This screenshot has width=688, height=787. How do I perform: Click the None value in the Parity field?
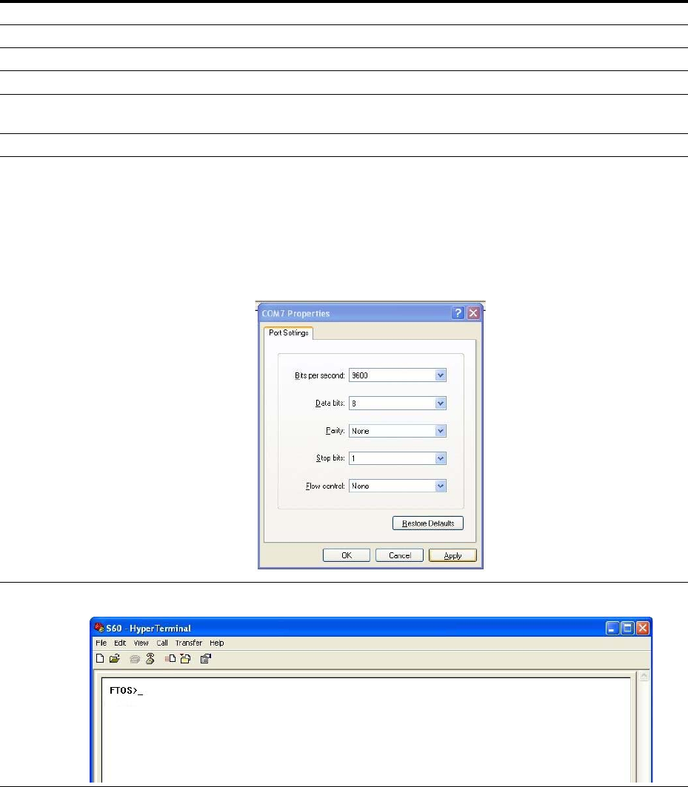pyautogui.click(x=361, y=431)
